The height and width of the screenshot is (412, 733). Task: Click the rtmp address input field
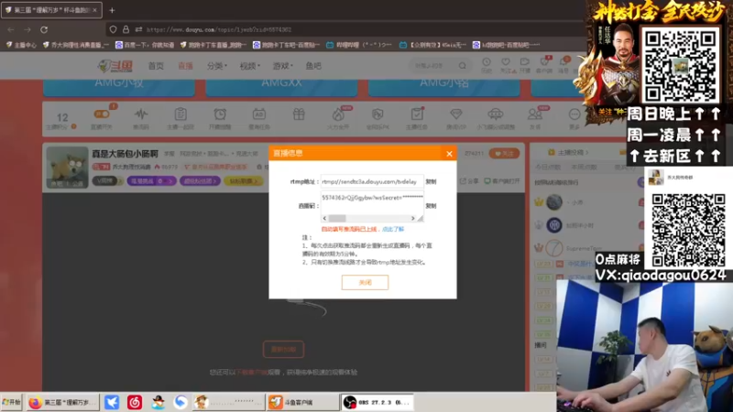372,181
